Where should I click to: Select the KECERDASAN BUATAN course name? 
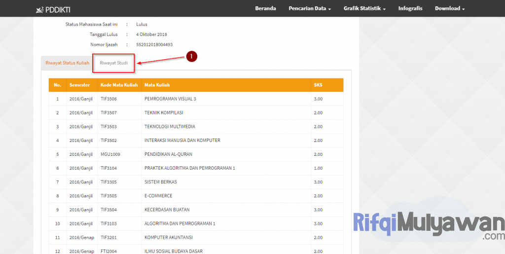click(167, 210)
